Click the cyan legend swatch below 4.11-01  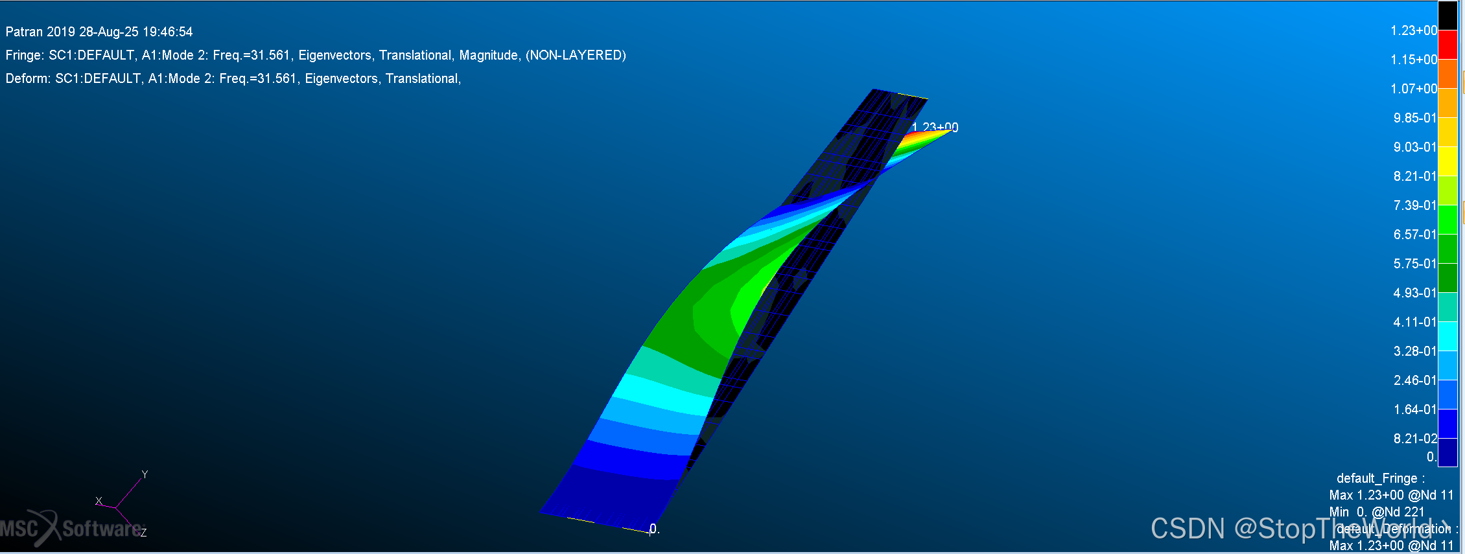[1447, 336]
